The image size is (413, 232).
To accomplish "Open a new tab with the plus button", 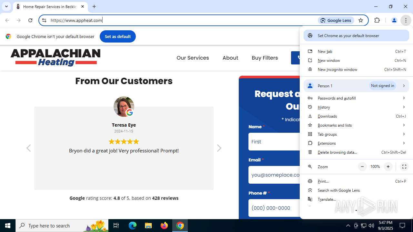I will 94,6.
